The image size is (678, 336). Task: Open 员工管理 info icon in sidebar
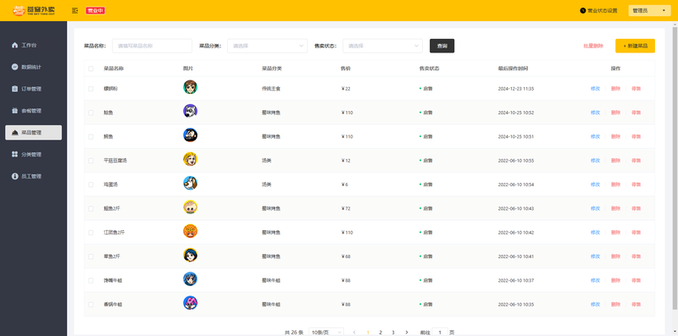(14, 176)
